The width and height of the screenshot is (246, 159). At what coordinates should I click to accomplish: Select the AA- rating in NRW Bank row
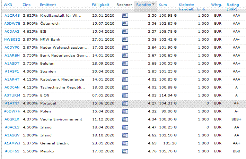pyautogui.click(x=236, y=40)
